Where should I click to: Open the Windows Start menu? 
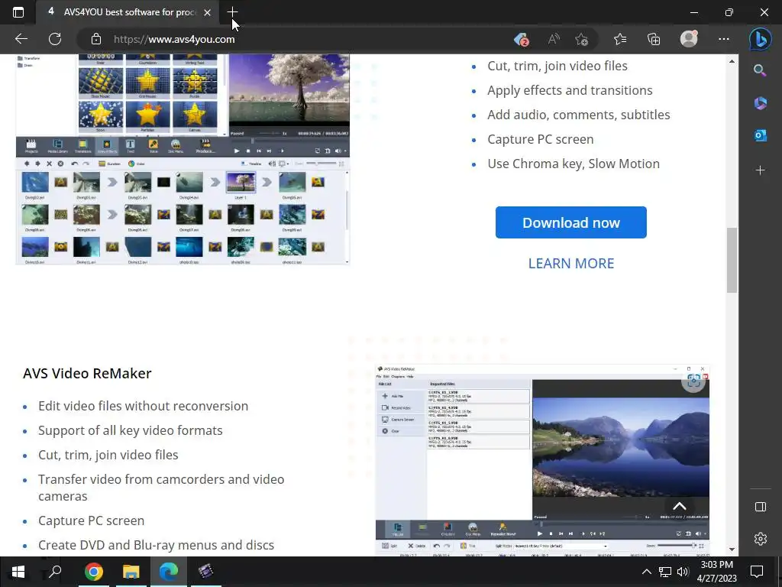point(18,572)
